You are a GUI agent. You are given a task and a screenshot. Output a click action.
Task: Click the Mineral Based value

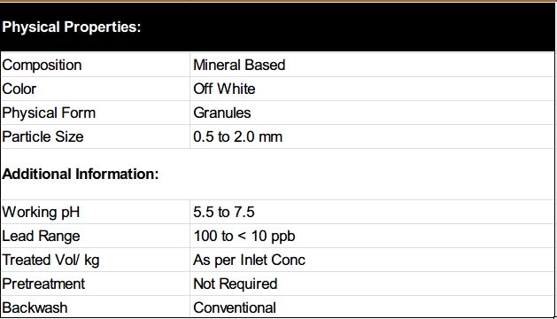pos(239,65)
